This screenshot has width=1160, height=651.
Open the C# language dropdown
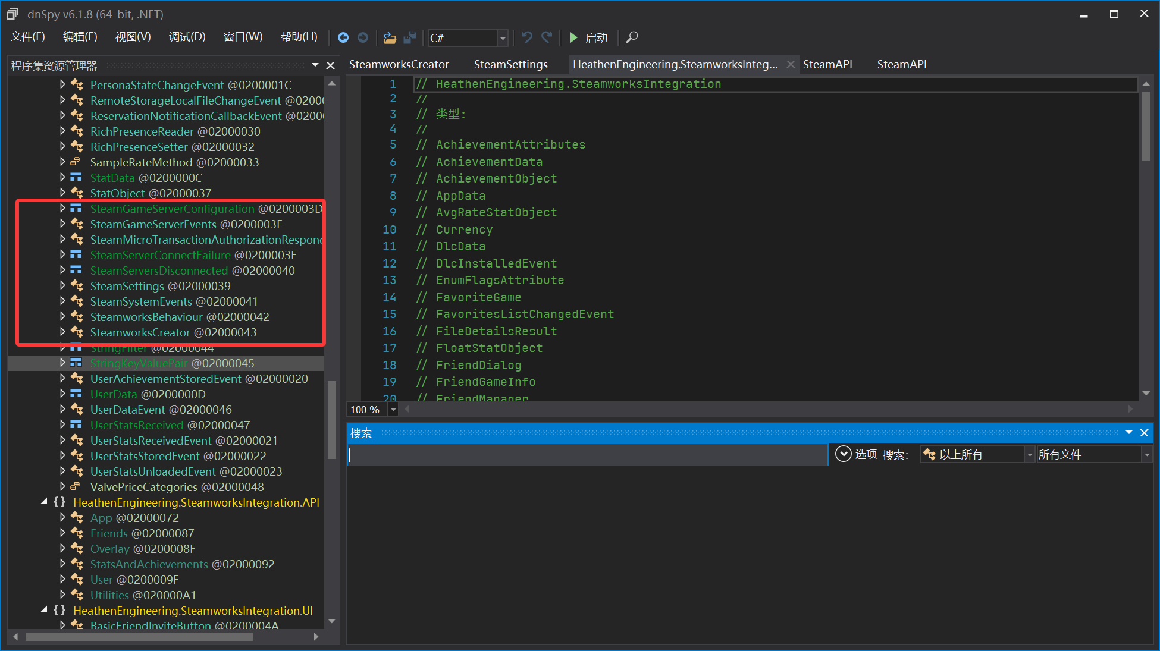point(503,38)
